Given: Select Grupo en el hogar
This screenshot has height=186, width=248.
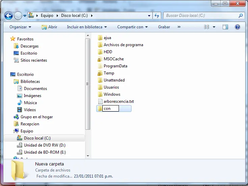Looking at the screenshot, I should (x=36, y=117).
